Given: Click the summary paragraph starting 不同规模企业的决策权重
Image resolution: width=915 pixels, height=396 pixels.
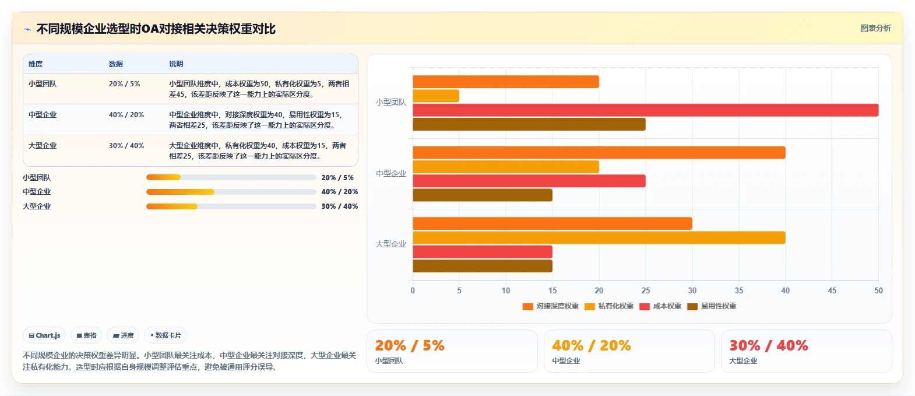Looking at the screenshot, I should tap(189, 361).
